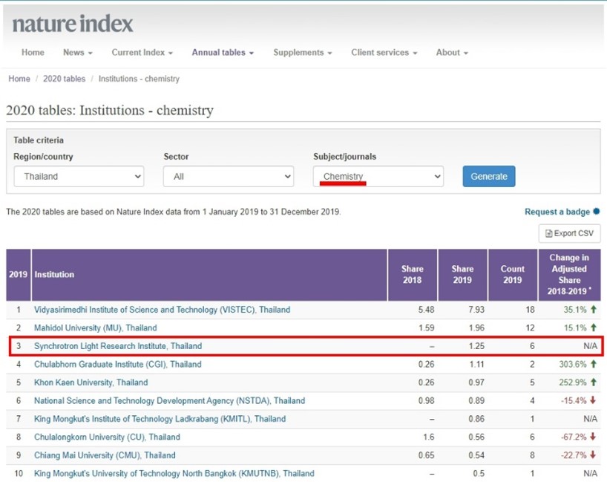Click red down arrow in NSTDA row
The width and height of the screenshot is (607, 482).
(x=593, y=400)
